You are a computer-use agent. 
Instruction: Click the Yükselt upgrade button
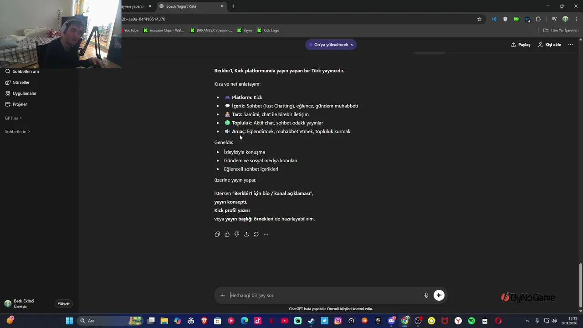64,304
